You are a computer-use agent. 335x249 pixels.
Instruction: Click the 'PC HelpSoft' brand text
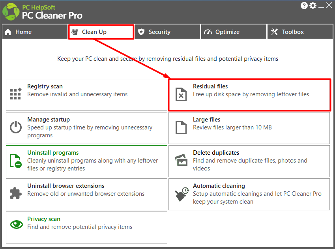pyautogui.click(x=39, y=7)
